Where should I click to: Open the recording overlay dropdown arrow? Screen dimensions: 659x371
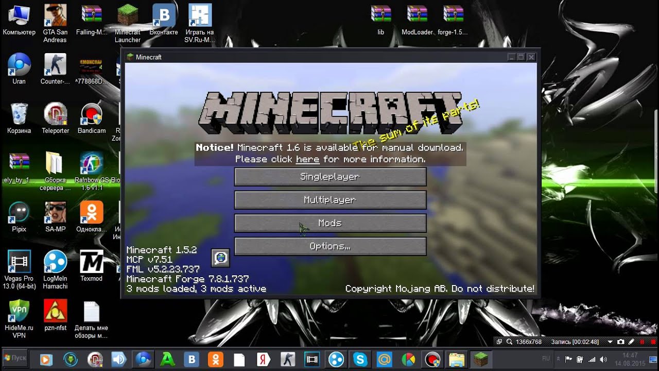(610, 342)
